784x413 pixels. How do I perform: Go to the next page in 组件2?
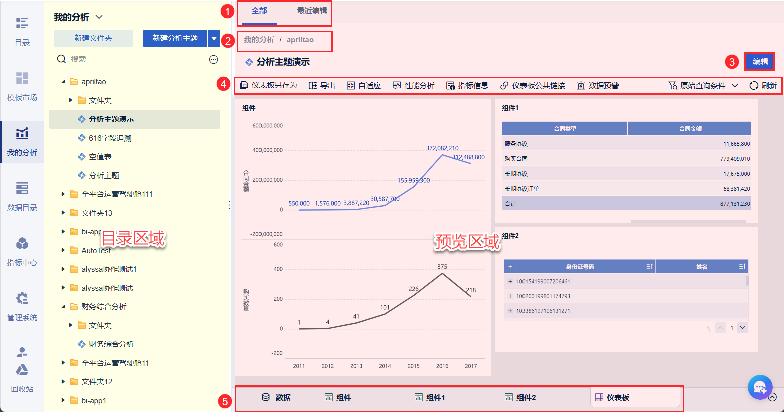pos(743,328)
